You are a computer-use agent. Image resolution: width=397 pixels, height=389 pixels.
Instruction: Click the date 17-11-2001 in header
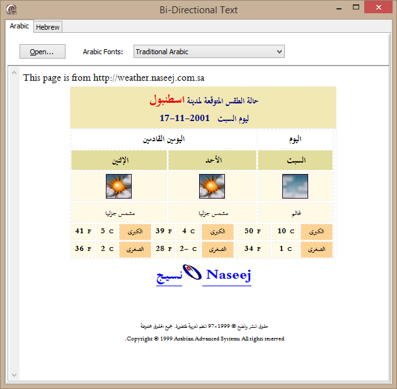click(185, 119)
